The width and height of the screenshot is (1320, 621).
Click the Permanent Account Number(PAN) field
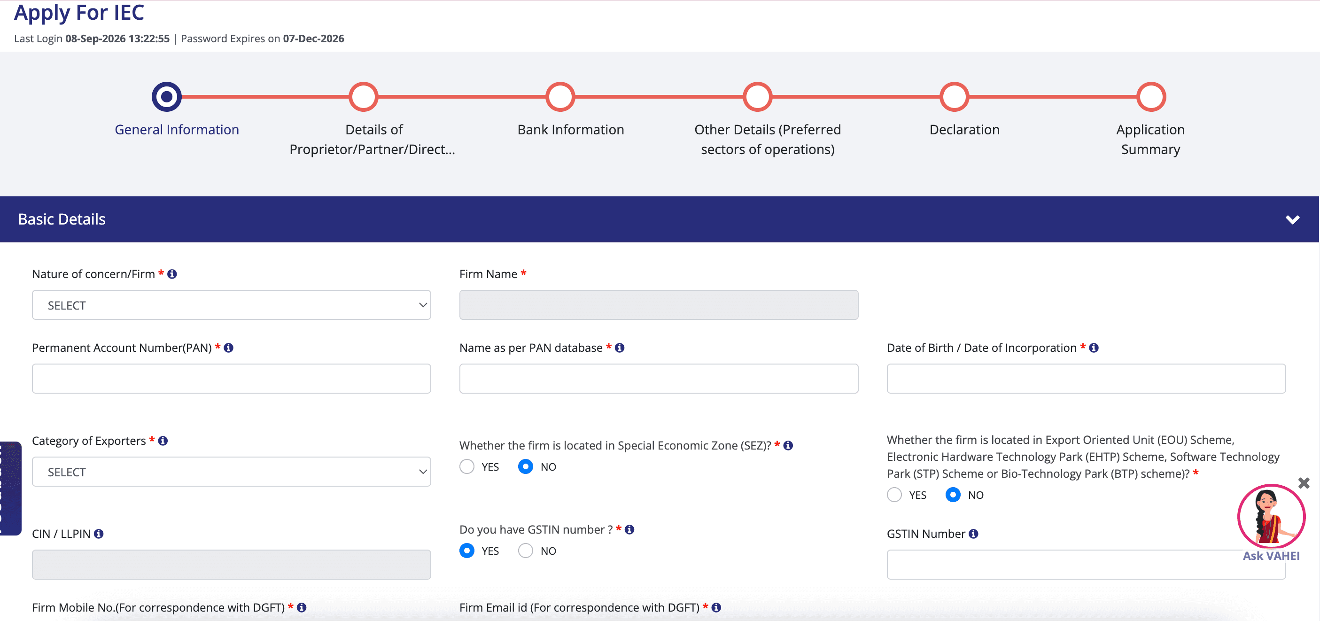point(232,379)
